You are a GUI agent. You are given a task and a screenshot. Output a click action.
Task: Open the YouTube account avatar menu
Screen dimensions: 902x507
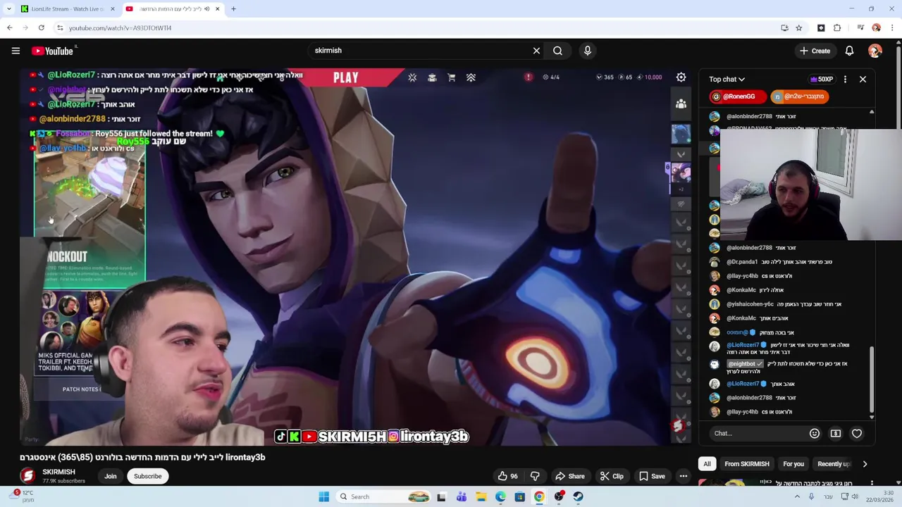point(875,51)
